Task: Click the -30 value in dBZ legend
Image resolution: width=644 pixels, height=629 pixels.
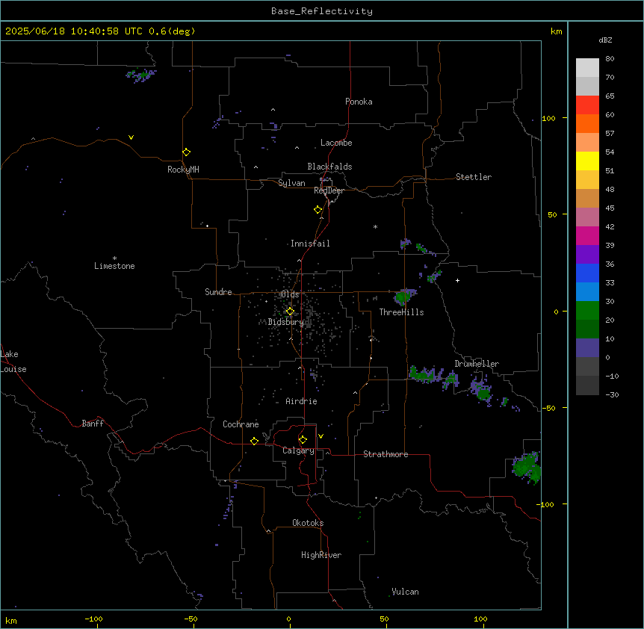Action: [x=612, y=395]
